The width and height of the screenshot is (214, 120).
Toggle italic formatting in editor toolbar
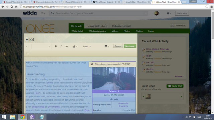61,46
